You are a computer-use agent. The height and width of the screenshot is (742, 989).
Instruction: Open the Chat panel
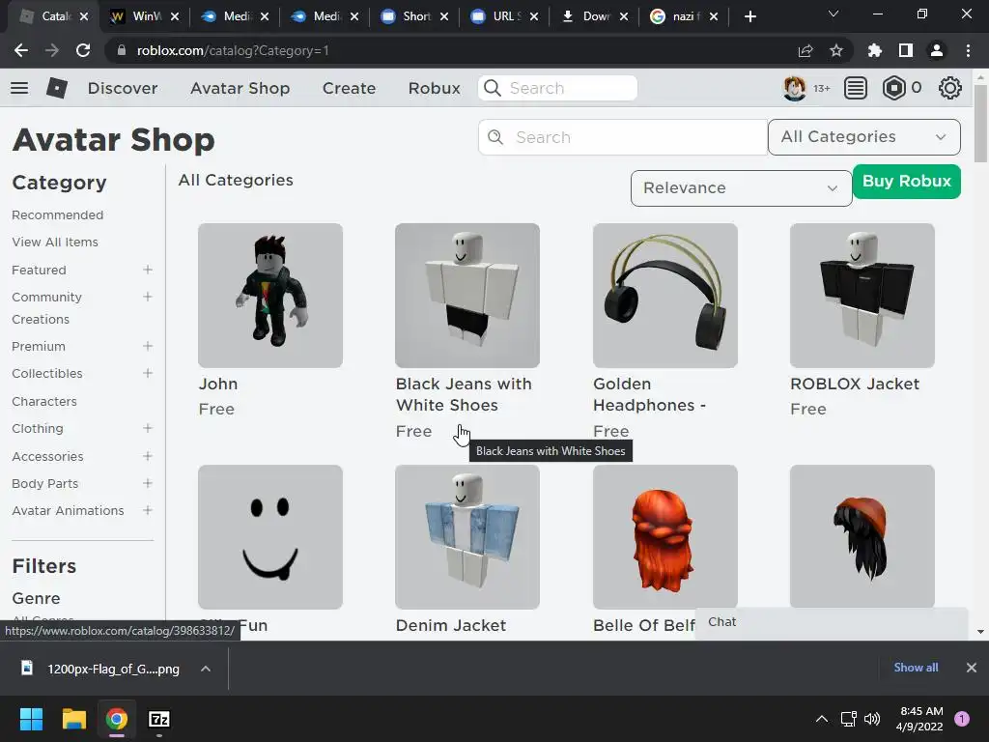(832, 622)
